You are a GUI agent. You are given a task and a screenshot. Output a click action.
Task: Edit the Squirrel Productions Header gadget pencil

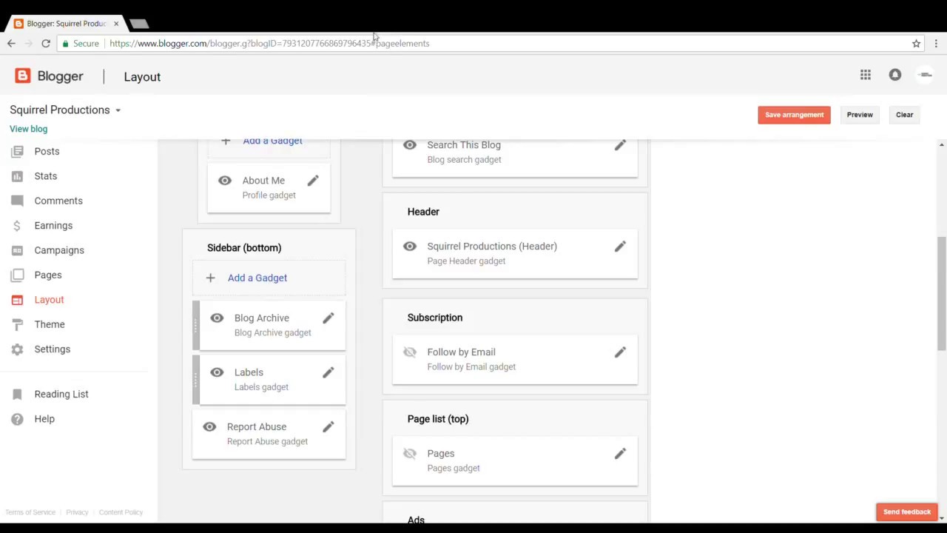click(x=620, y=247)
